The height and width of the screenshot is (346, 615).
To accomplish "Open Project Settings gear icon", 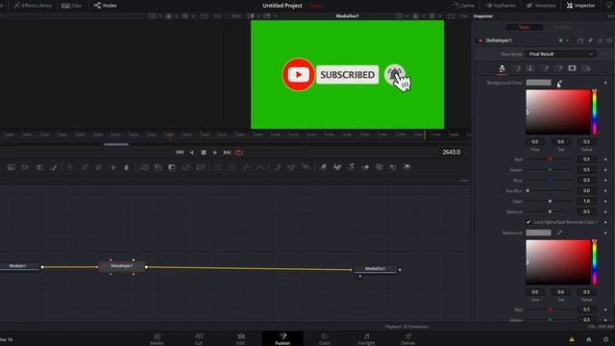I will point(606,339).
